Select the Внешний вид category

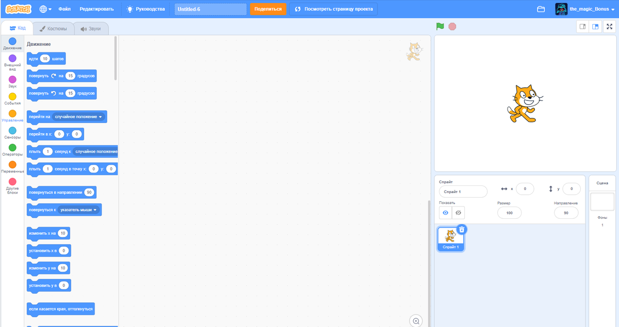[12, 63]
